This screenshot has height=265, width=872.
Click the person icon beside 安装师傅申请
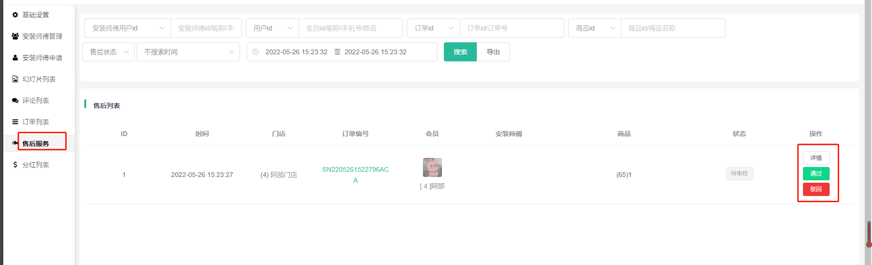click(15, 58)
